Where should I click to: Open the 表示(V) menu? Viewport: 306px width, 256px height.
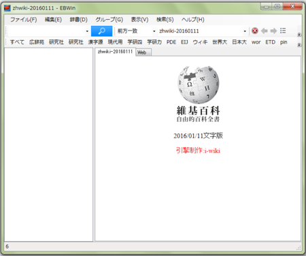click(x=139, y=20)
